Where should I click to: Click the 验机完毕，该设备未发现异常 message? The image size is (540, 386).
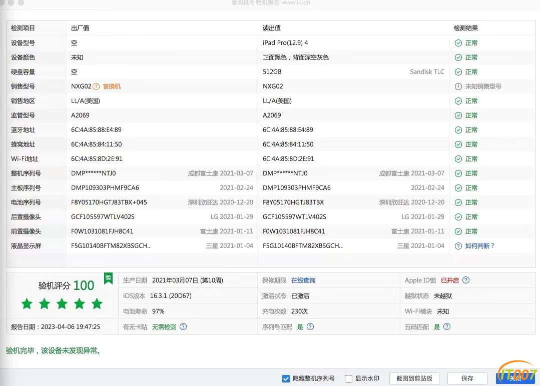53,350
